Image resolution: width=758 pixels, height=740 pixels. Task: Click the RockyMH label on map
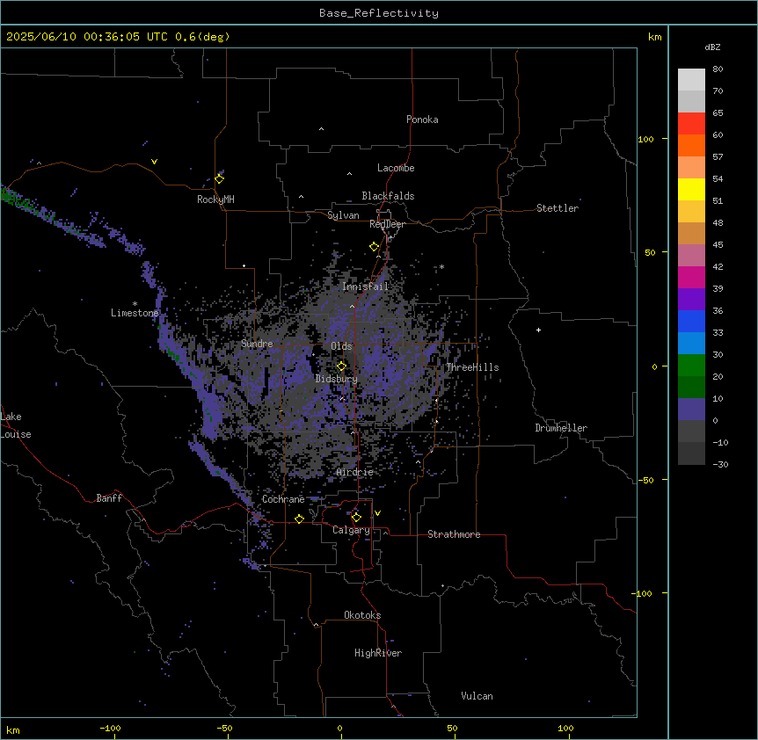click(215, 200)
